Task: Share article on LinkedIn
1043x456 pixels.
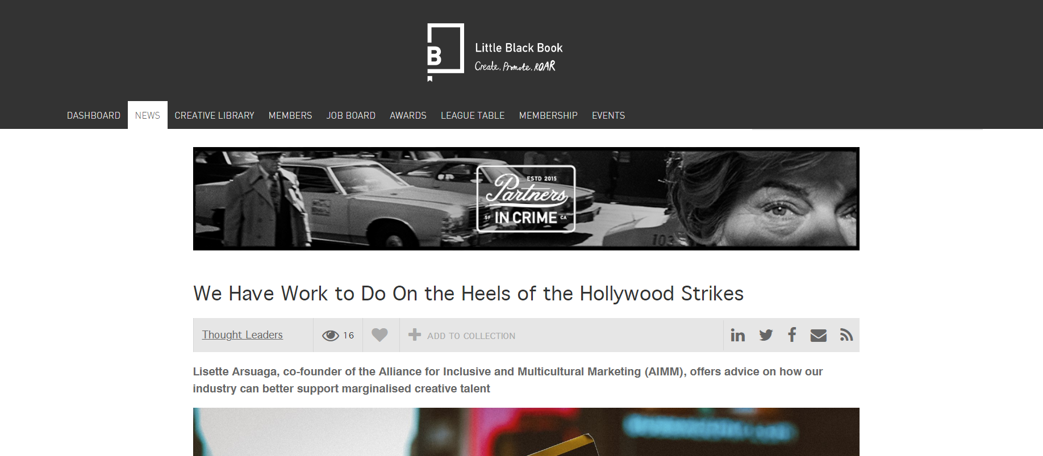Action: coord(737,335)
